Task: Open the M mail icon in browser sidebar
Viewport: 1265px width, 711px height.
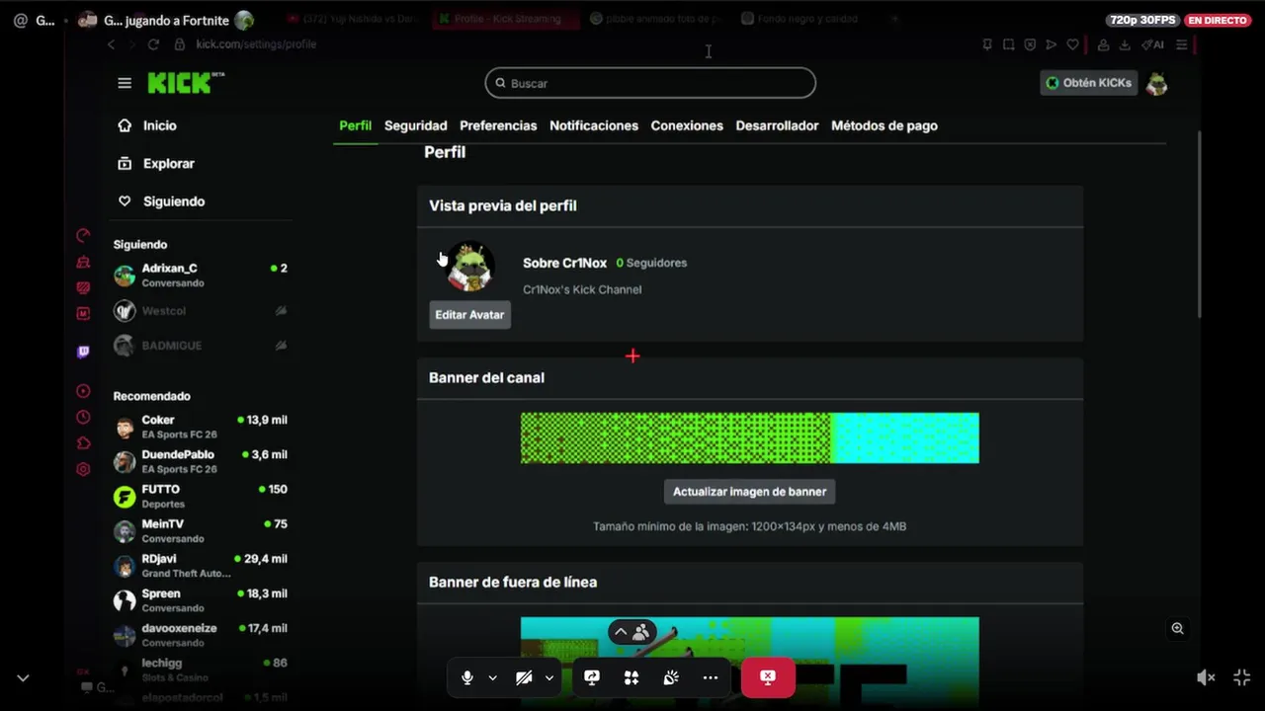Action: 83,313
